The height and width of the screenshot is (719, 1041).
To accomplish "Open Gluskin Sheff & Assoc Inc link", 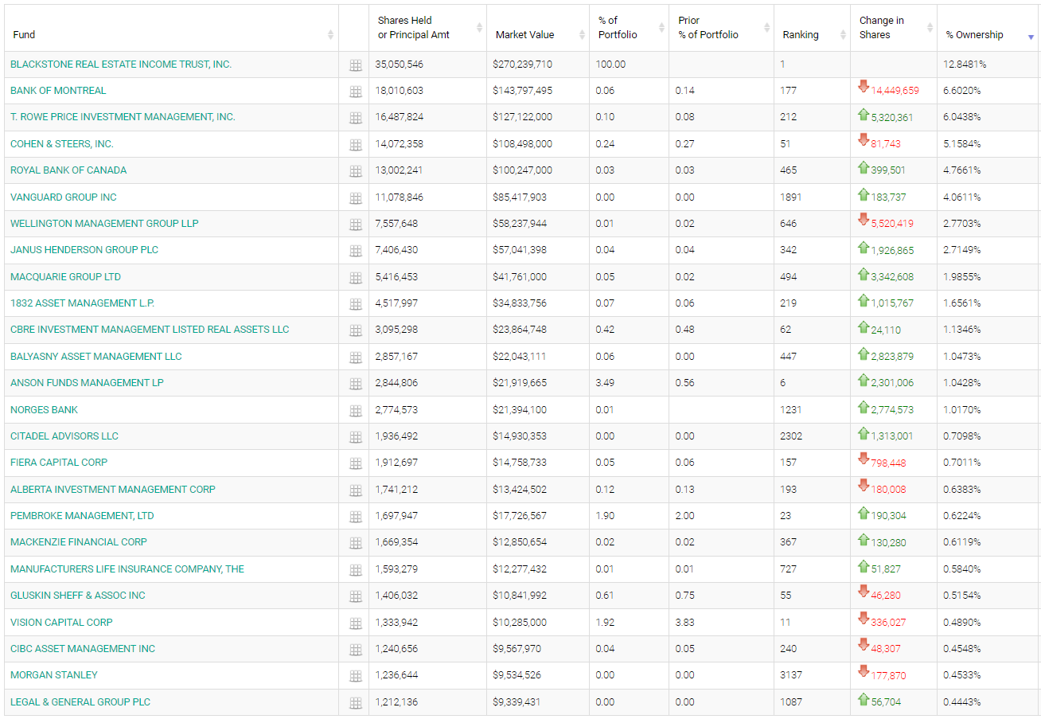I will [x=78, y=596].
